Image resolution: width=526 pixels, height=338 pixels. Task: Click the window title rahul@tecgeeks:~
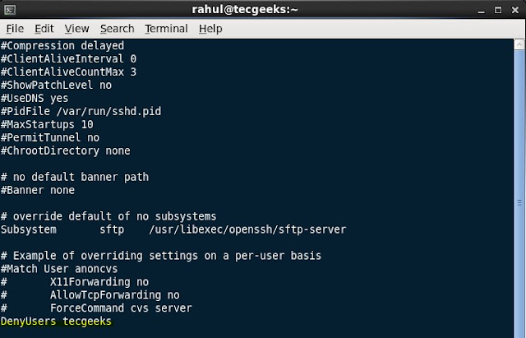point(261,9)
